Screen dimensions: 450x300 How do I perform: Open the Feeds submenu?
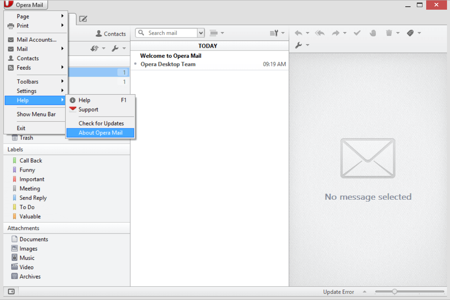36,67
